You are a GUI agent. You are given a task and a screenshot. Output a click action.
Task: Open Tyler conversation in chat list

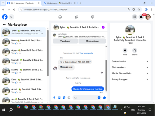(23, 32)
